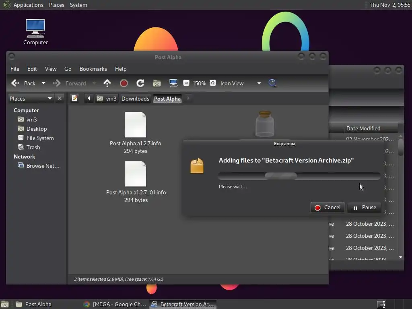Zoom out with the minus icon

186,83
